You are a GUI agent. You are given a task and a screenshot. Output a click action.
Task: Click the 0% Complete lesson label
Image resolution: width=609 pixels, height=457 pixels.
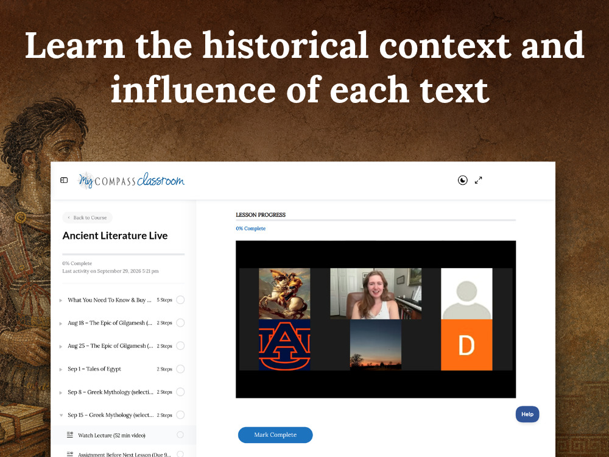[x=250, y=228]
